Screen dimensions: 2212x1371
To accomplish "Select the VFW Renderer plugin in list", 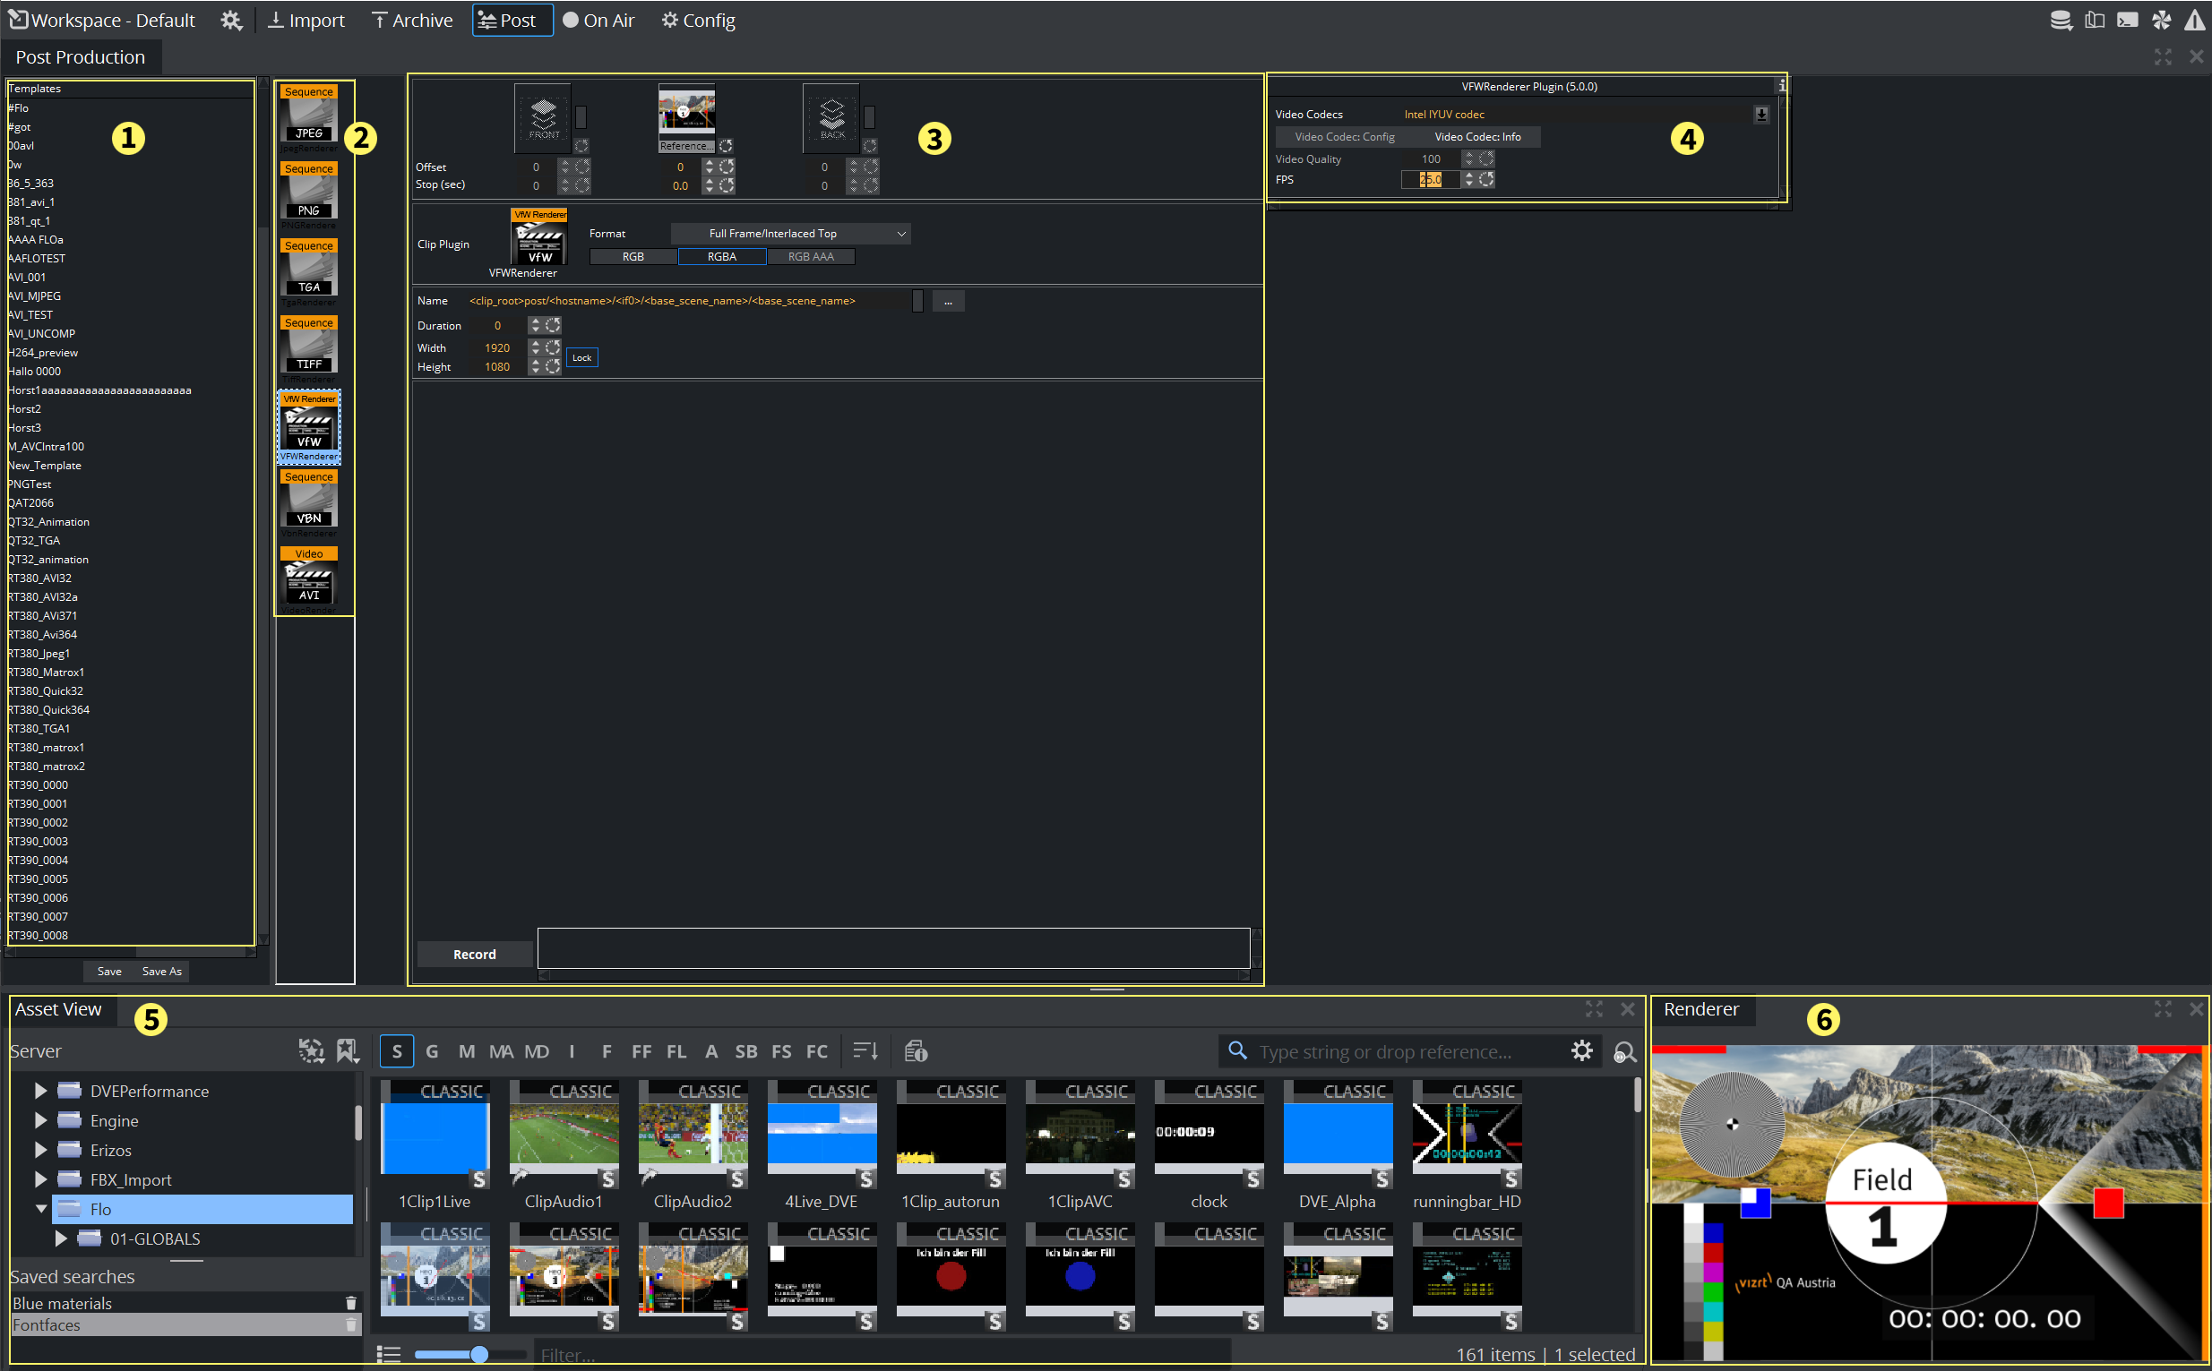I will 309,427.
